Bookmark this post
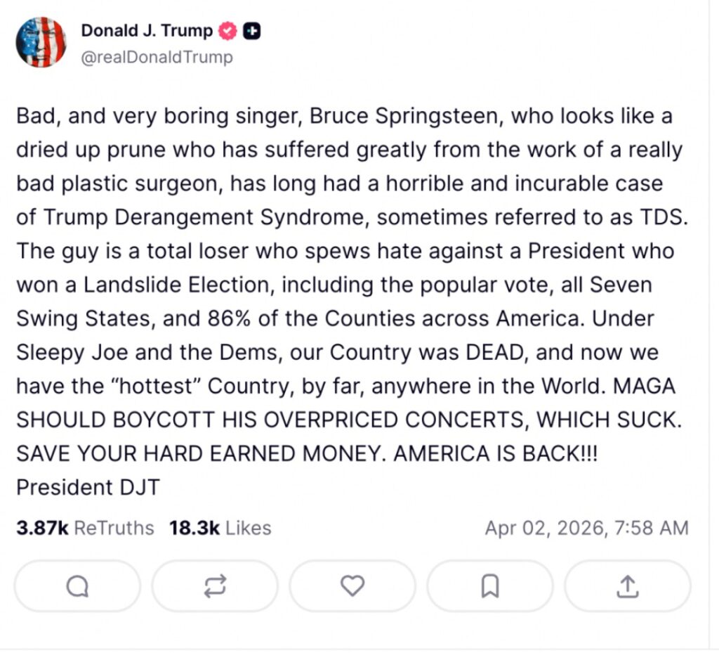This screenshot has width=719, height=653. pyautogui.click(x=490, y=586)
